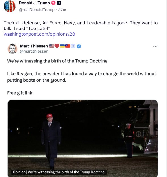Click the blue verified checkmark next to Marc Thiessen
This screenshot has width=167, height=177.
(79, 46)
